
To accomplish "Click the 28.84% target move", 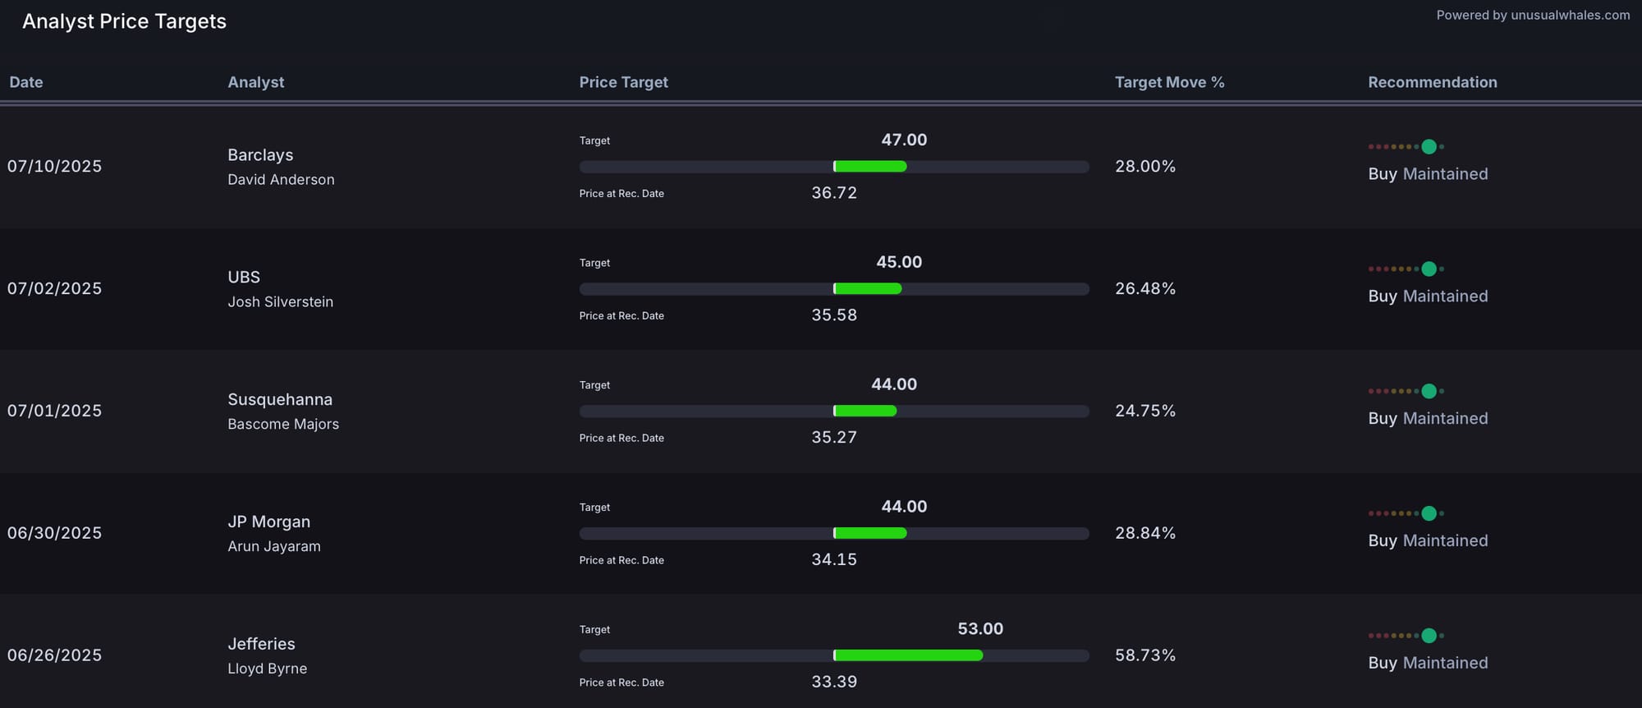I will point(1145,534).
